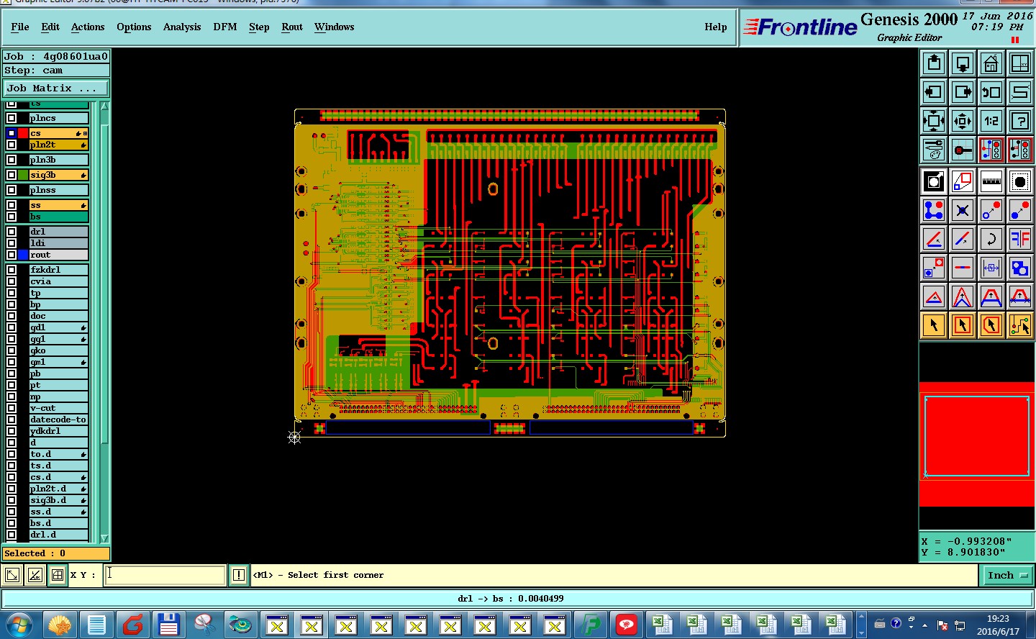Click the pan up view icon
Image resolution: width=1036 pixels, height=639 pixels.
(934, 63)
